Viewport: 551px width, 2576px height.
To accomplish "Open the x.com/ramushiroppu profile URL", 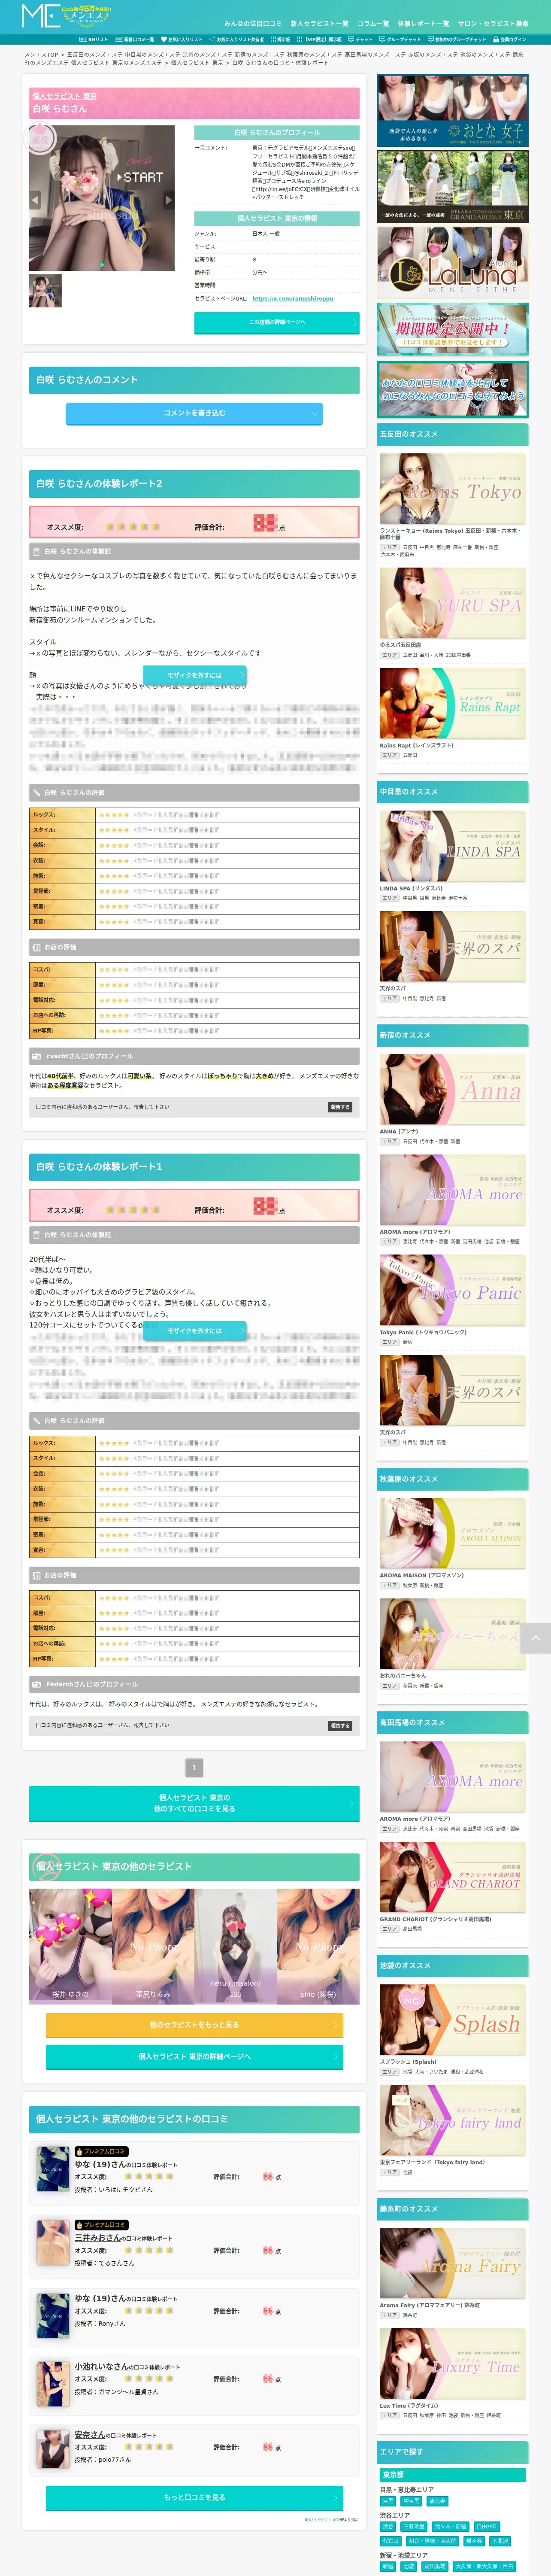I will point(293,298).
